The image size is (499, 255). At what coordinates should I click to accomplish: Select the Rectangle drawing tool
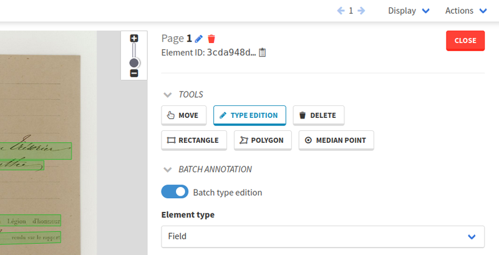click(x=194, y=140)
